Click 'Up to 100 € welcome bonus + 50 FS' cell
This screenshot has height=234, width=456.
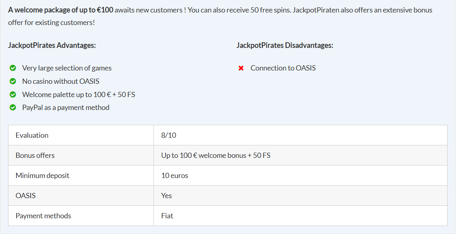(216, 155)
